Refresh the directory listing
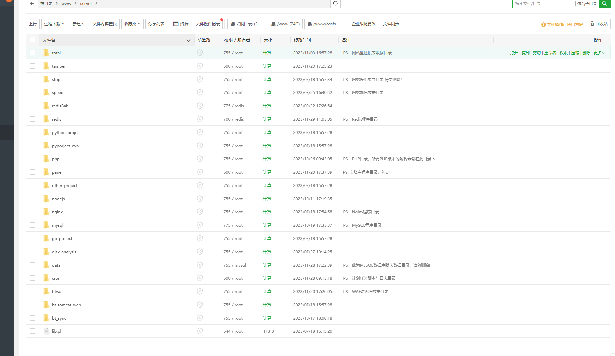This screenshot has width=615, height=356. click(x=335, y=3)
